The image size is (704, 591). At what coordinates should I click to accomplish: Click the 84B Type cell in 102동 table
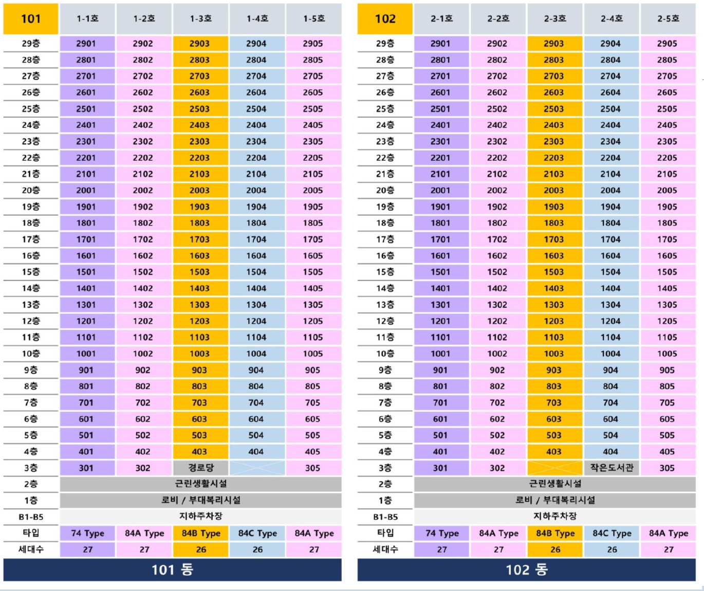click(555, 533)
